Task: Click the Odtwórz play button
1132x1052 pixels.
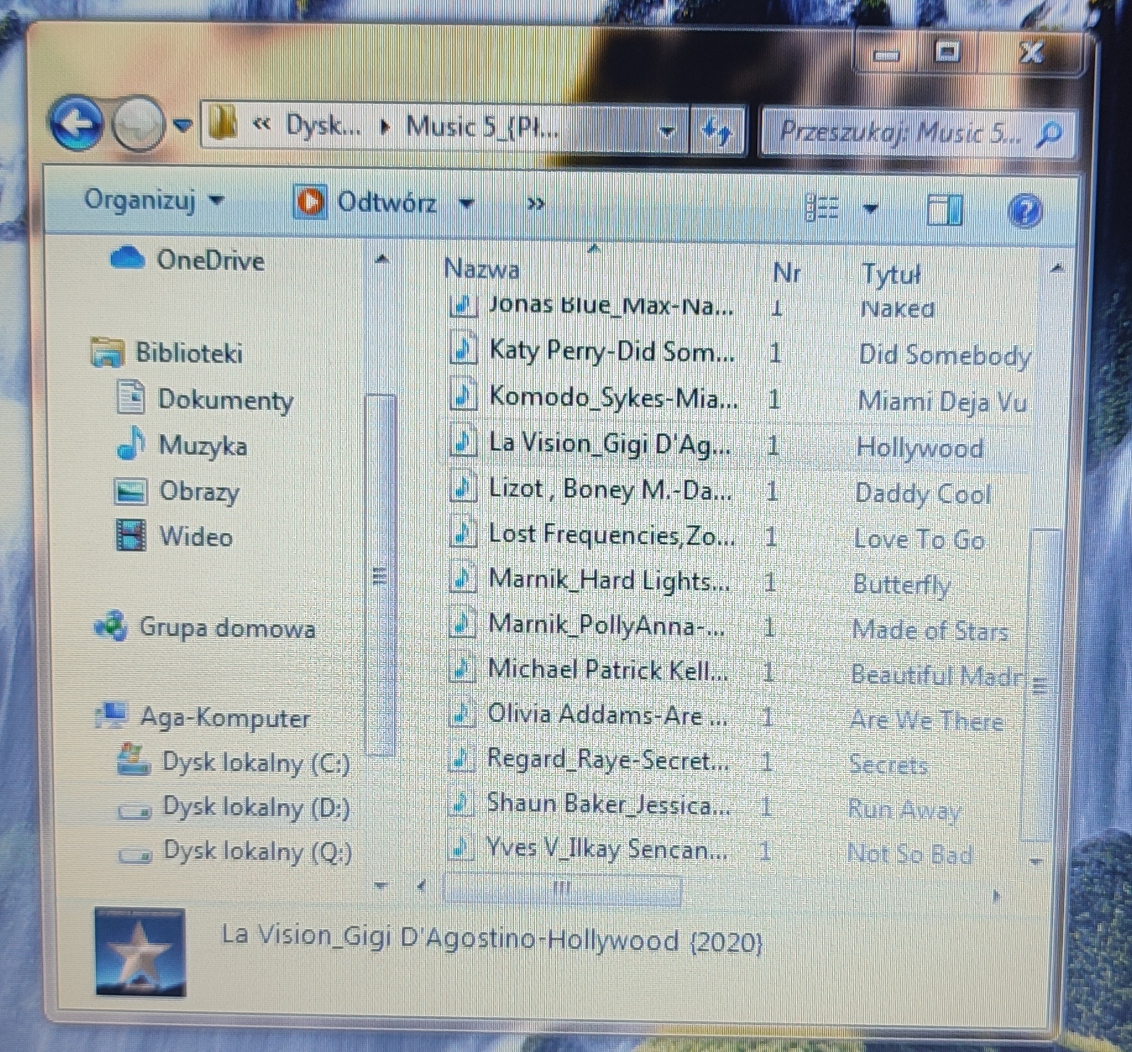Action: point(367,202)
